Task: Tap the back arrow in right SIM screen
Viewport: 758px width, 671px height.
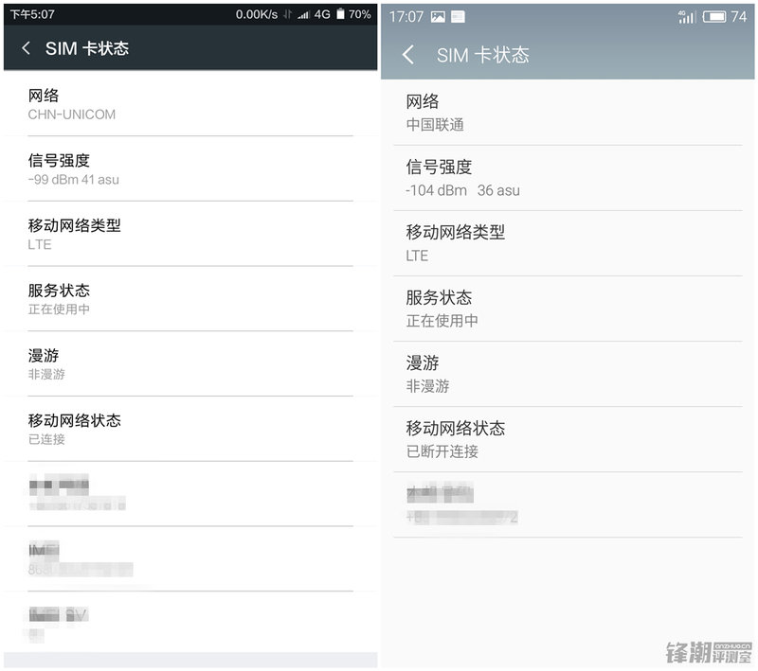Action: pyautogui.click(x=408, y=55)
